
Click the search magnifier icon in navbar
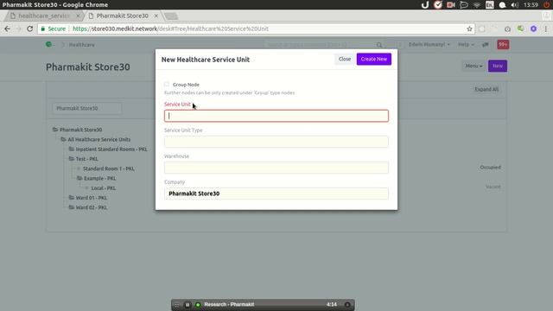click(379, 45)
